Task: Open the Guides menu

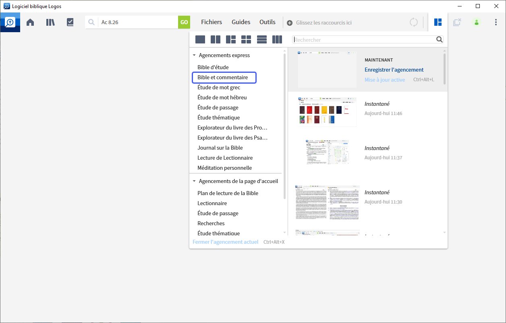Action: pos(241,22)
